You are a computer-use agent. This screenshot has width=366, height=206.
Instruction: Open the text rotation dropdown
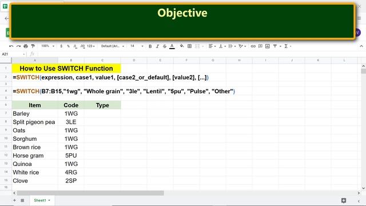click(x=242, y=46)
